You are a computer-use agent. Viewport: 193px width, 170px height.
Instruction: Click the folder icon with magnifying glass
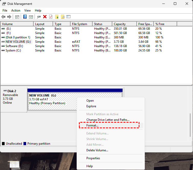[63, 17]
